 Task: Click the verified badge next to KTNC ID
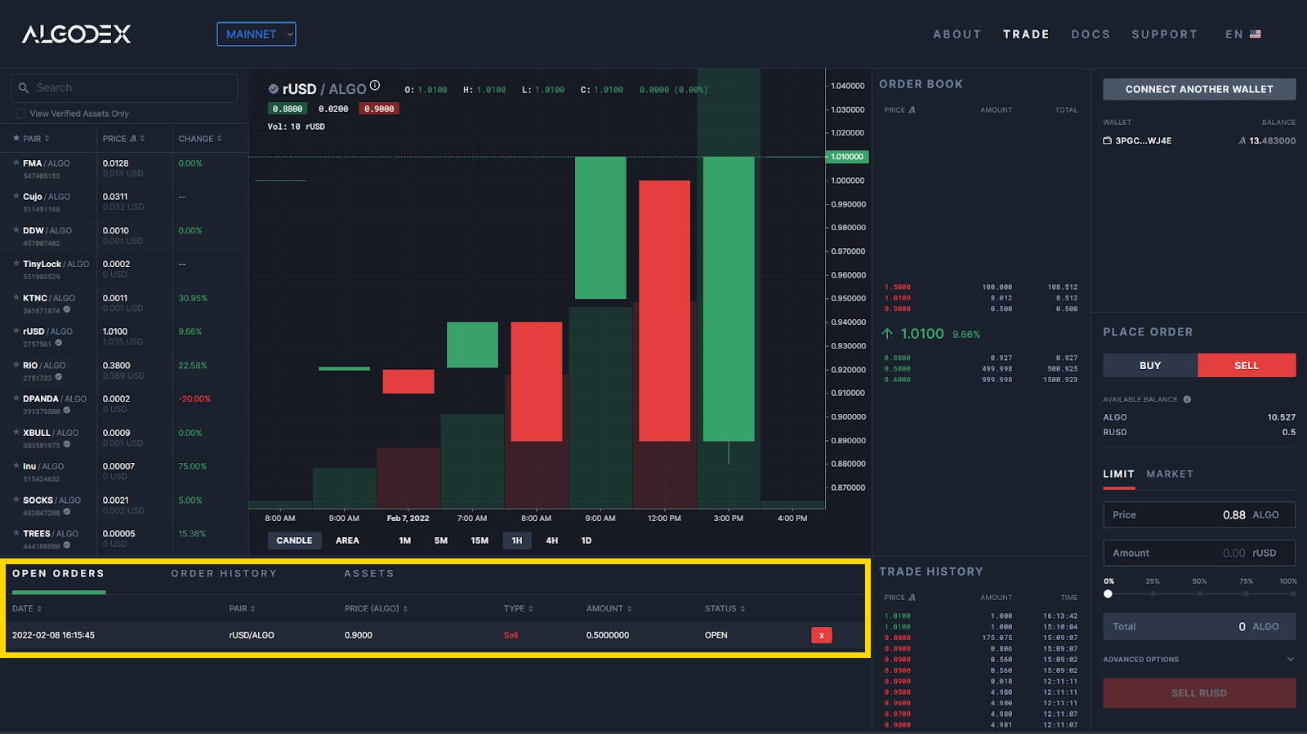pos(67,309)
